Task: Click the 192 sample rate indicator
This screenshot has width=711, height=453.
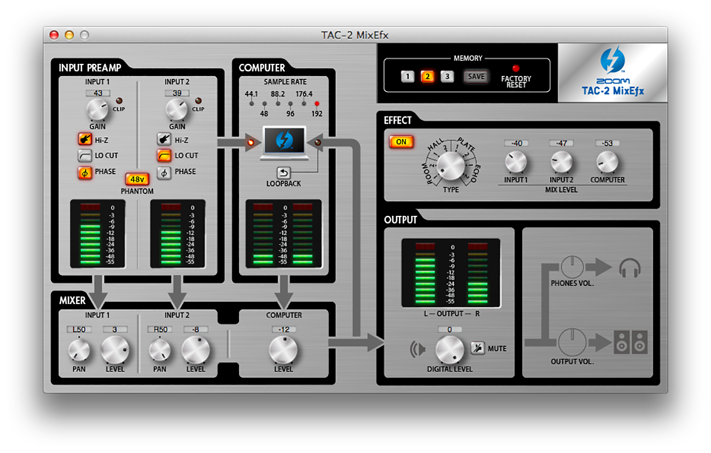Action: [x=317, y=104]
